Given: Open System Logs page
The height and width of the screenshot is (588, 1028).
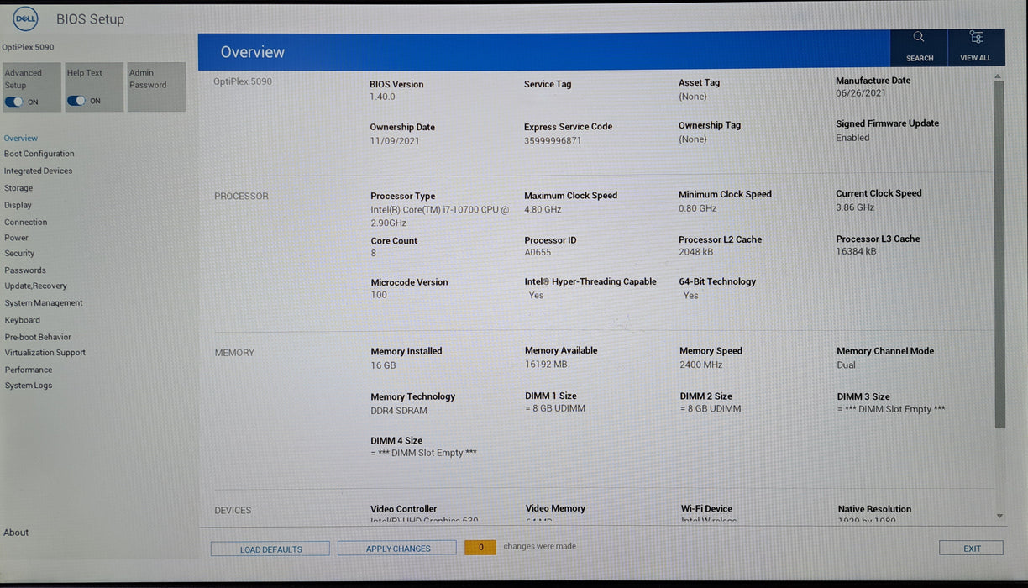Looking at the screenshot, I should point(28,386).
